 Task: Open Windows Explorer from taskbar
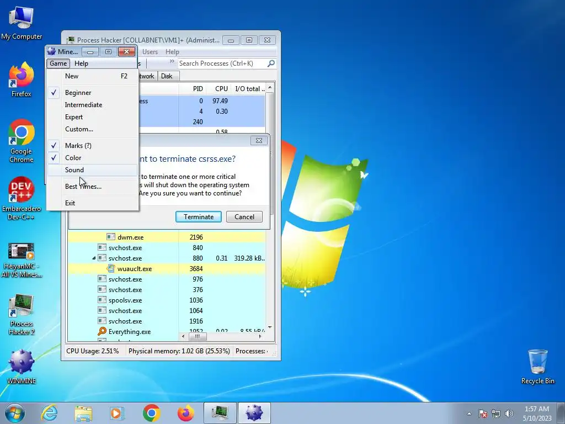[x=83, y=413]
